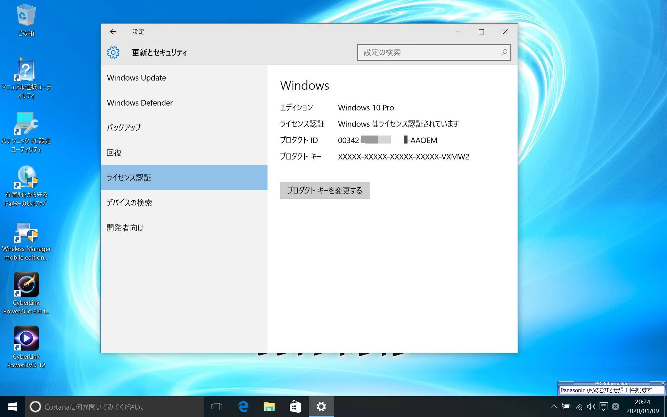Expand the hidden system tray icons
Screen dimensions: 667x417
click(554, 407)
